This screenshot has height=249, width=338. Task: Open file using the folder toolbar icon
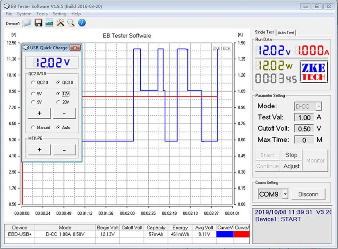(27, 23)
